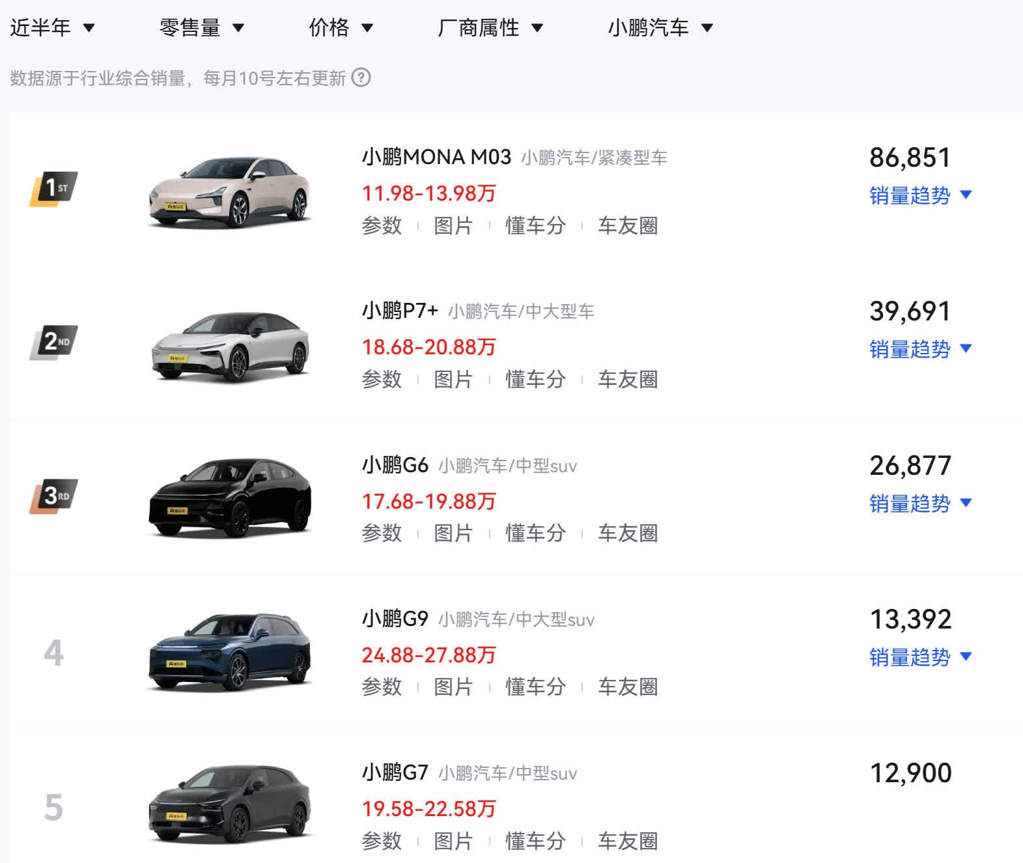This screenshot has width=1023, height=863.
Task: Open the 近半年 time range dropdown
Action: click(52, 27)
